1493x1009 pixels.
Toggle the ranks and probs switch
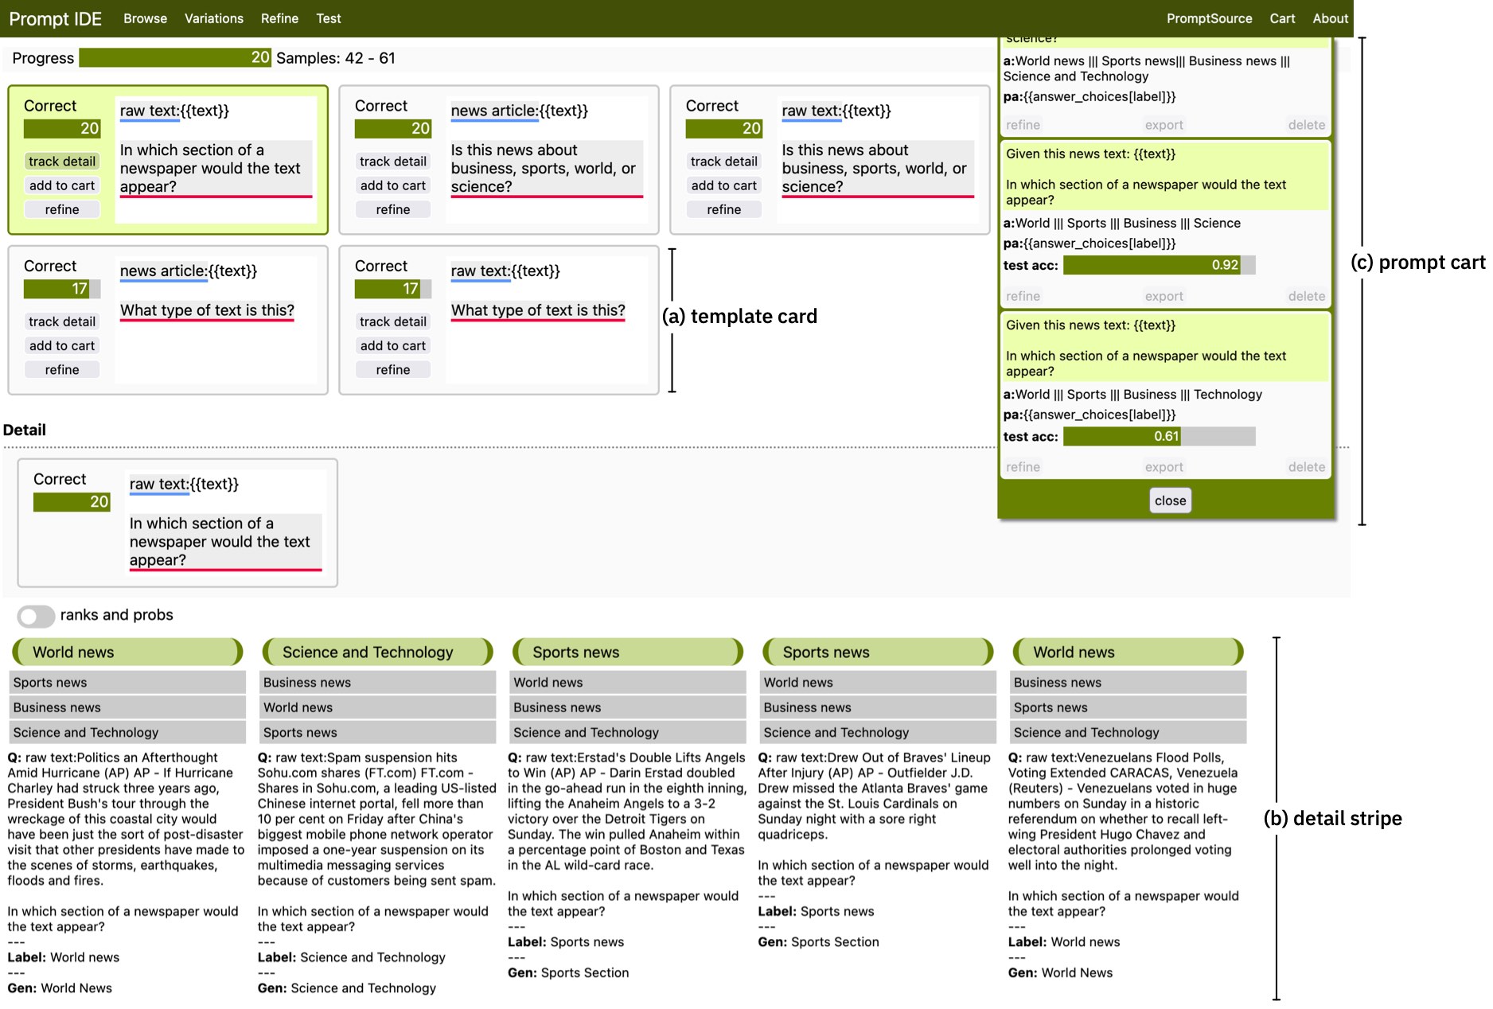coord(36,616)
